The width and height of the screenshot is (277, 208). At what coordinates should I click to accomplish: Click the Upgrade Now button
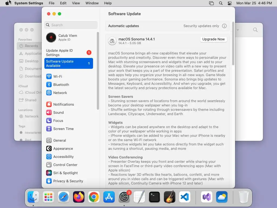(213, 39)
